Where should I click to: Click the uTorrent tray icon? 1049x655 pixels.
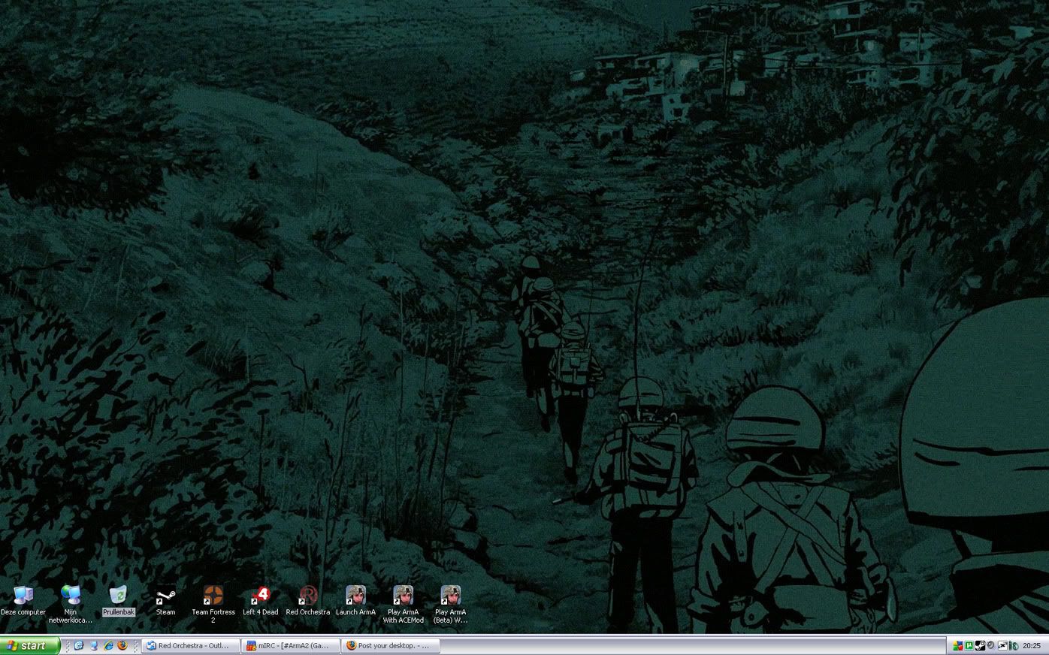click(x=969, y=646)
